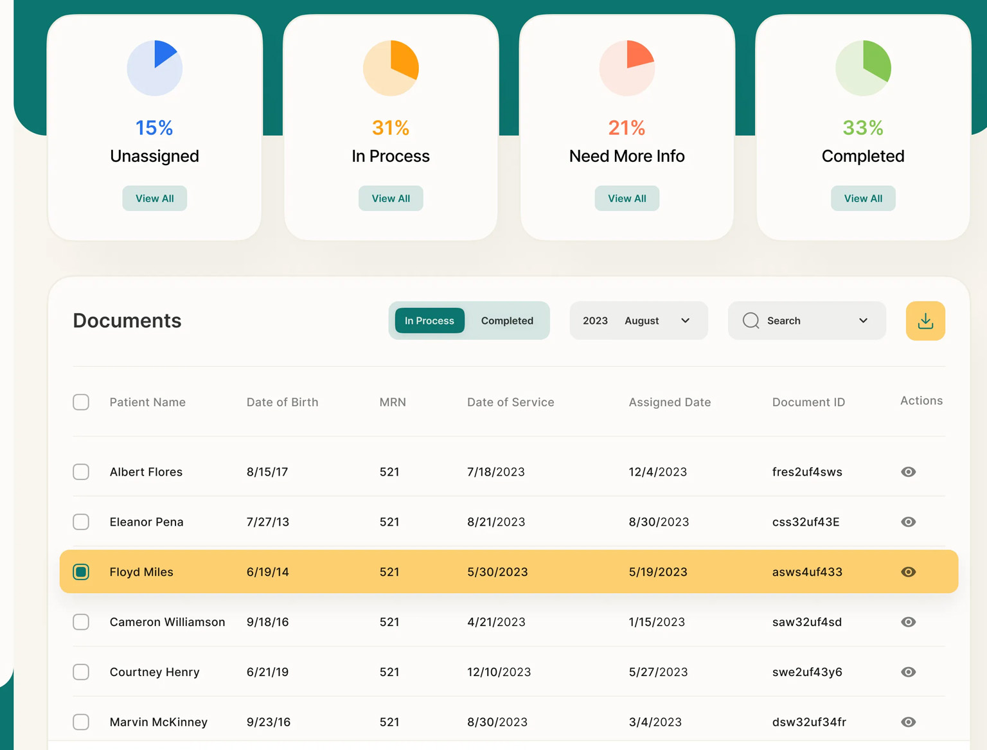
Task: Switch to the Completed tab
Action: 507,321
